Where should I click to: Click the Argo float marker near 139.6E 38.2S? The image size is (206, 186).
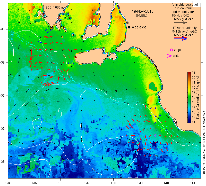155,135
